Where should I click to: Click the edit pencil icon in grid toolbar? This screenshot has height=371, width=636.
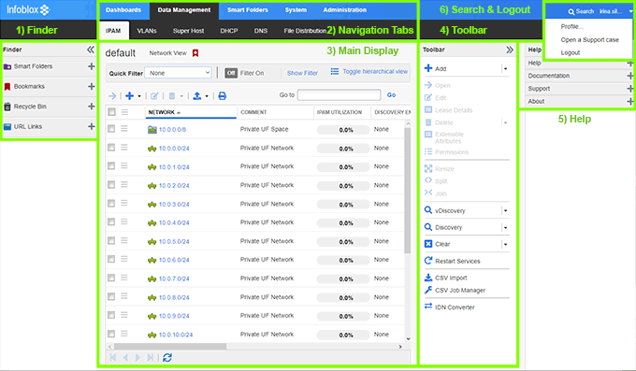[154, 96]
